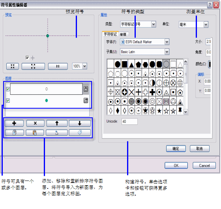Image resolution: width=221 pixels, height=209 pixels.
Task: Select the half-filled circle marker glyph
Action: (x=152, y=83)
